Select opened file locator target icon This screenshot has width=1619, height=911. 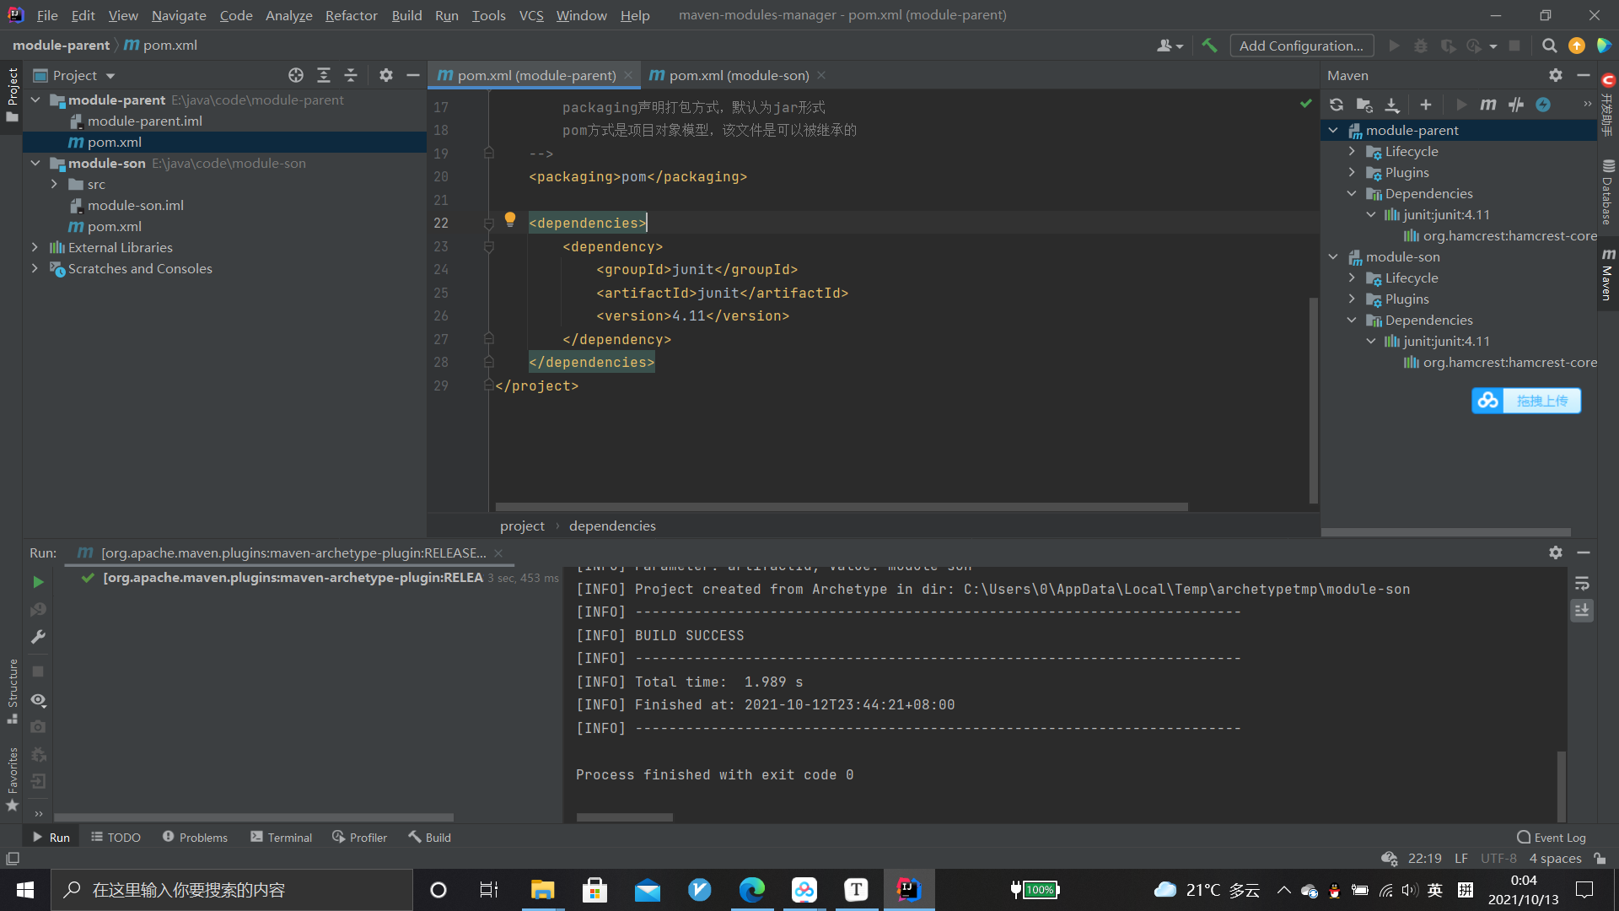coord(296,75)
